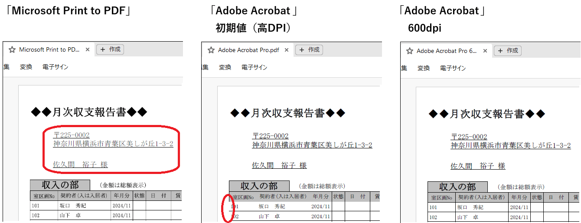The height and width of the screenshot is (223, 581).
Task: Open the 変換 menu in the 600dpi window
Action: (x=424, y=68)
